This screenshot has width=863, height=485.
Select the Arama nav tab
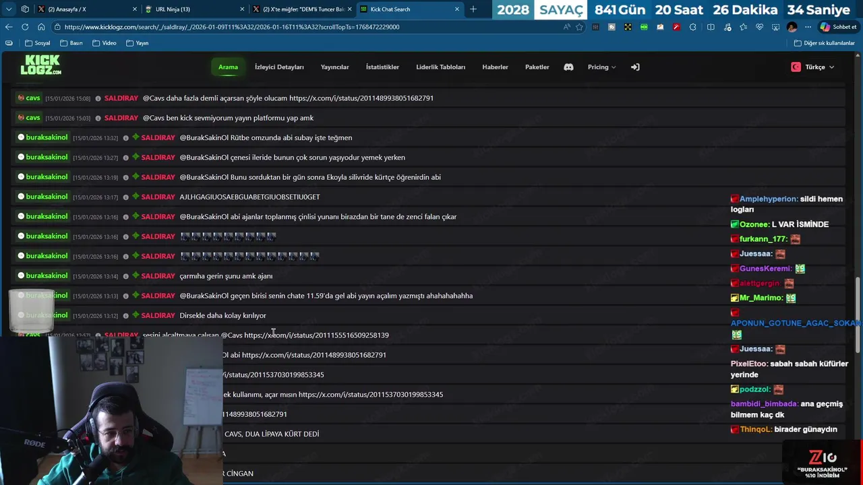pyautogui.click(x=228, y=67)
